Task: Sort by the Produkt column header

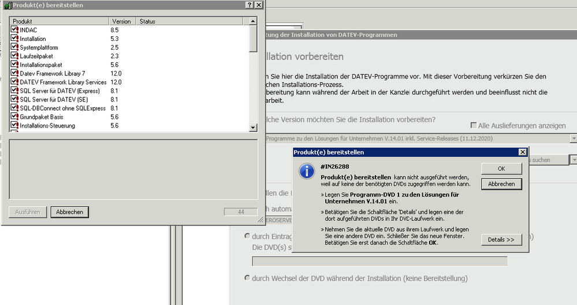Action: coord(59,21)
